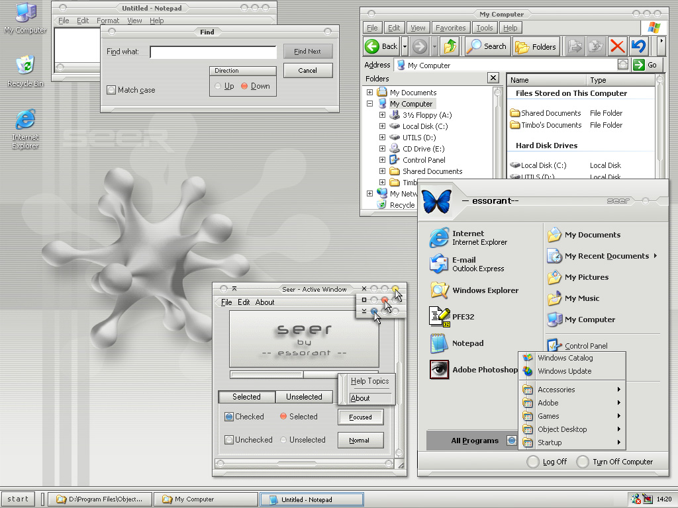The image size is (678, 508).
Task: Launch Notepad from Start menu
Action: (x=457, y=343)
